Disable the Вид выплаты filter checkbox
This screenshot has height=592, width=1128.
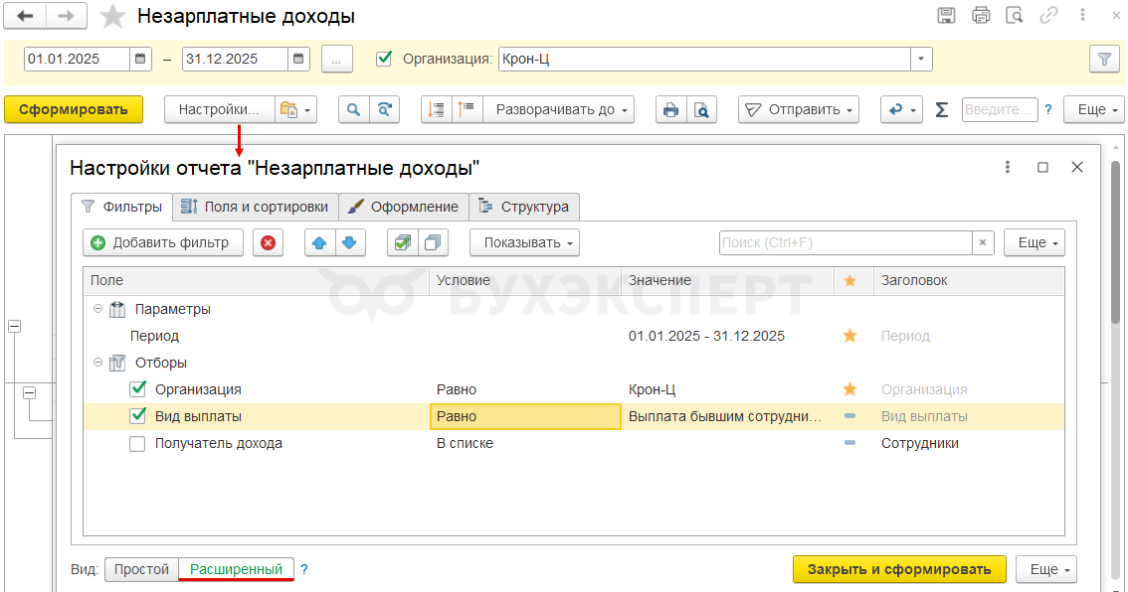pyautogui.click(x=138, y=416)
